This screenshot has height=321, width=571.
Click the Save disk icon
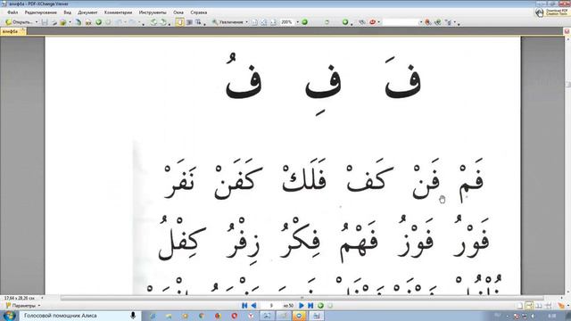[45, 22]
